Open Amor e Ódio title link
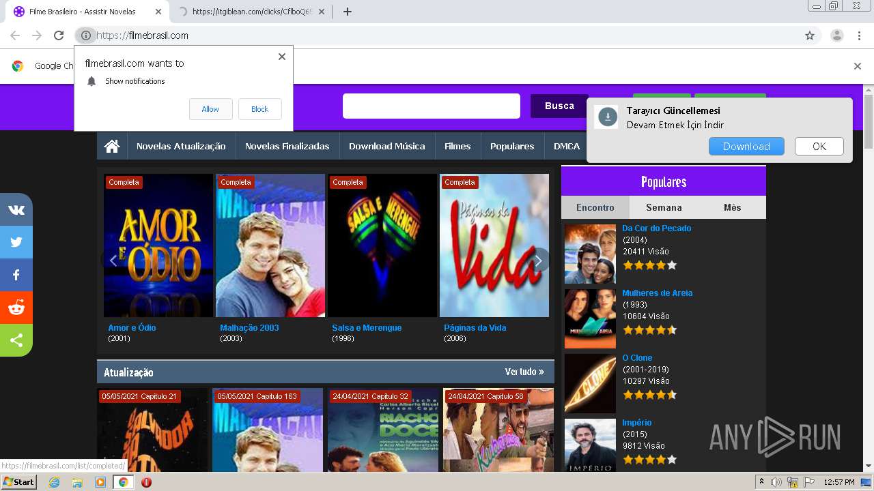874x491 pixels. [132, 327]
